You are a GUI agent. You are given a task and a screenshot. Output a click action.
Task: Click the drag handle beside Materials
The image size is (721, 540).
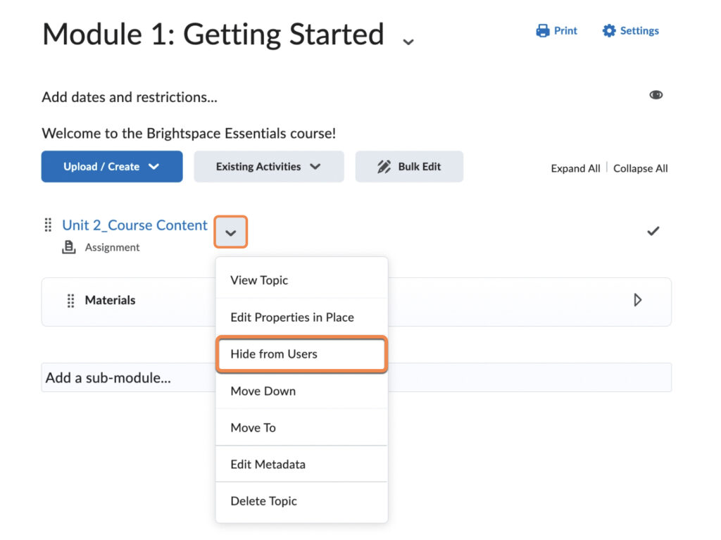coord(70,301)
